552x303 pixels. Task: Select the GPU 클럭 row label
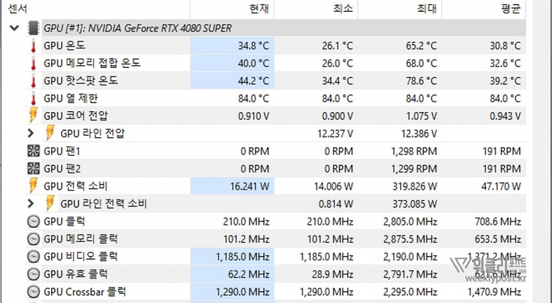64,222
